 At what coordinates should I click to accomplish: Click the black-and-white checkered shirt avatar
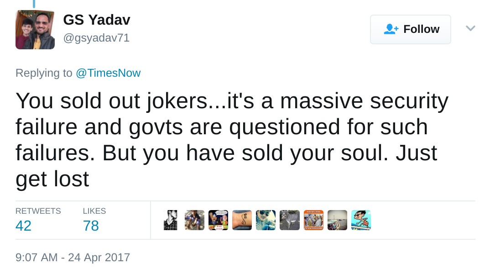click(171, 220)
